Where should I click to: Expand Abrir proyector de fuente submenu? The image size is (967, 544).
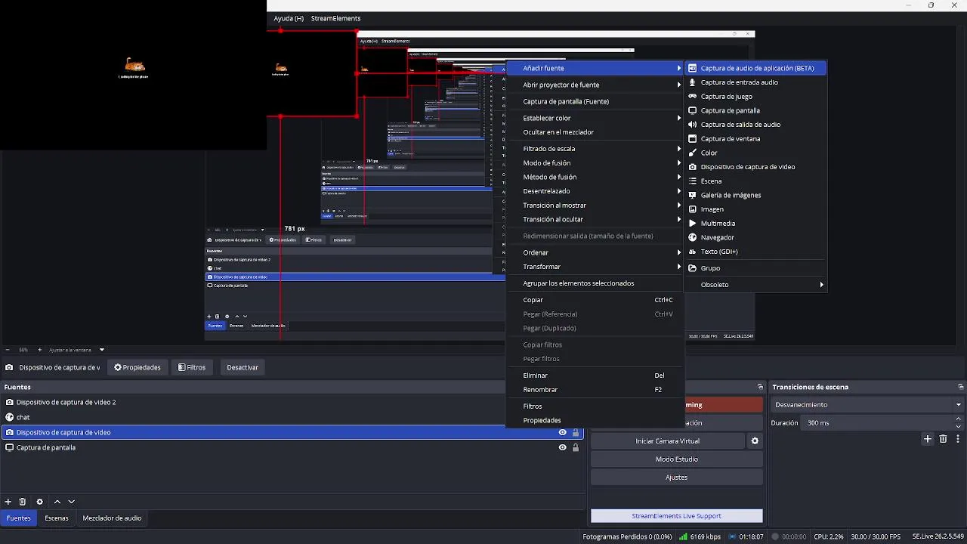(x=595, y=85)
